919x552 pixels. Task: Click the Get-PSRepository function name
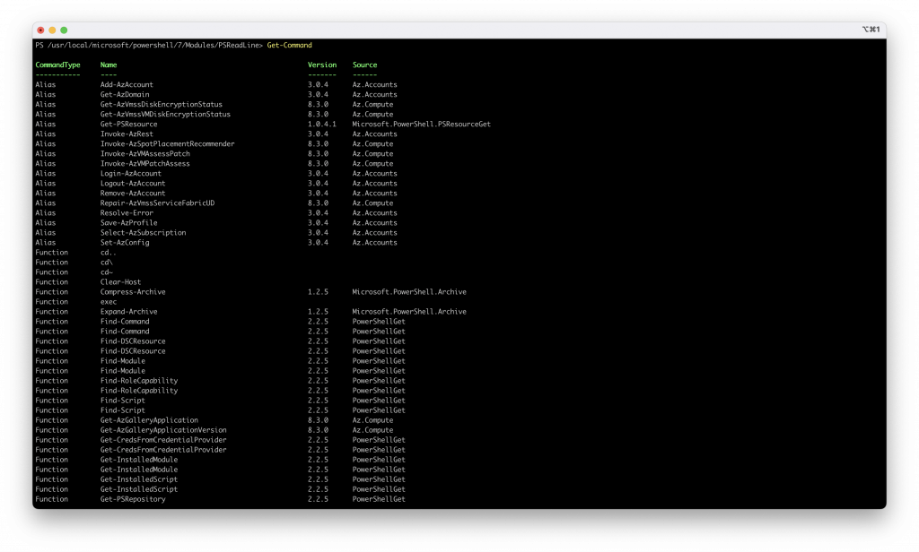click(133, 499)
